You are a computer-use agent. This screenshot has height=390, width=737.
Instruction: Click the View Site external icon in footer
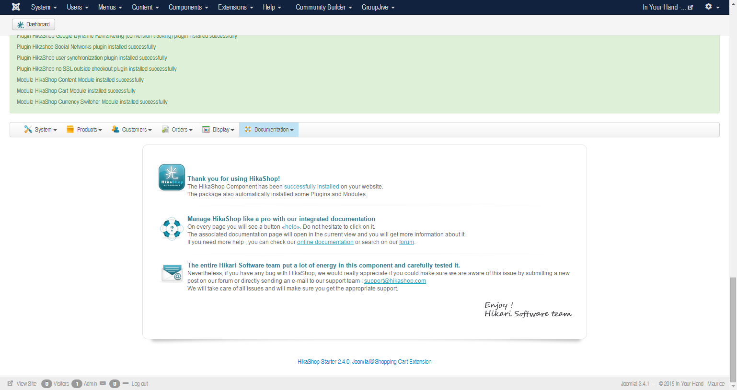10,383
